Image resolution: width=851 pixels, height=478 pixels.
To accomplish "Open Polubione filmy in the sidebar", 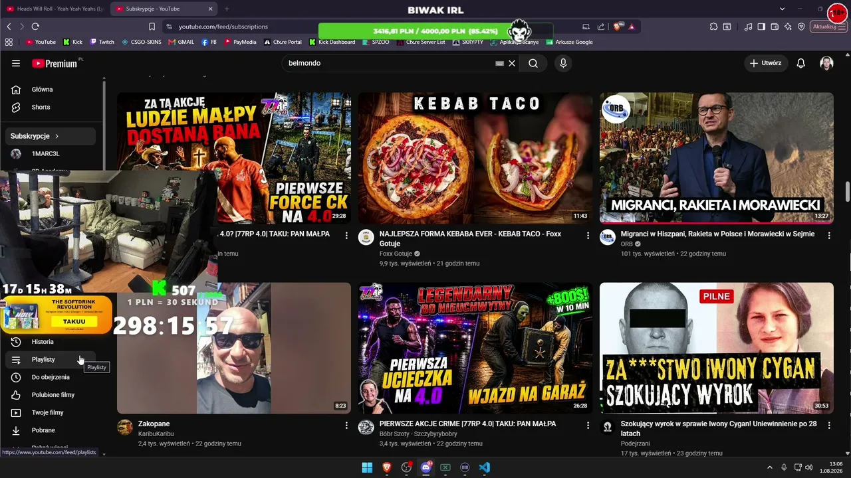I will coord(52,395).
